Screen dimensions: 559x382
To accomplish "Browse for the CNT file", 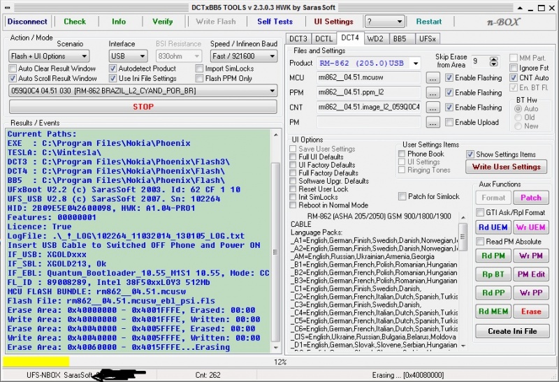I will tap(433, 108).
